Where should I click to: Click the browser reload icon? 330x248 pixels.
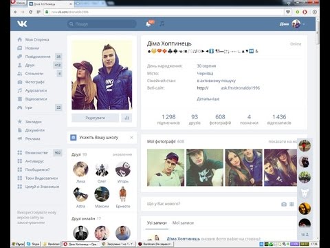[30, 12]
